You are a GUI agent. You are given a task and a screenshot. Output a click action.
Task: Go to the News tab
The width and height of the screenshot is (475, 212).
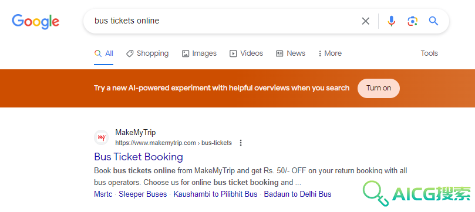pyautogui.click(x=291, y=53)
